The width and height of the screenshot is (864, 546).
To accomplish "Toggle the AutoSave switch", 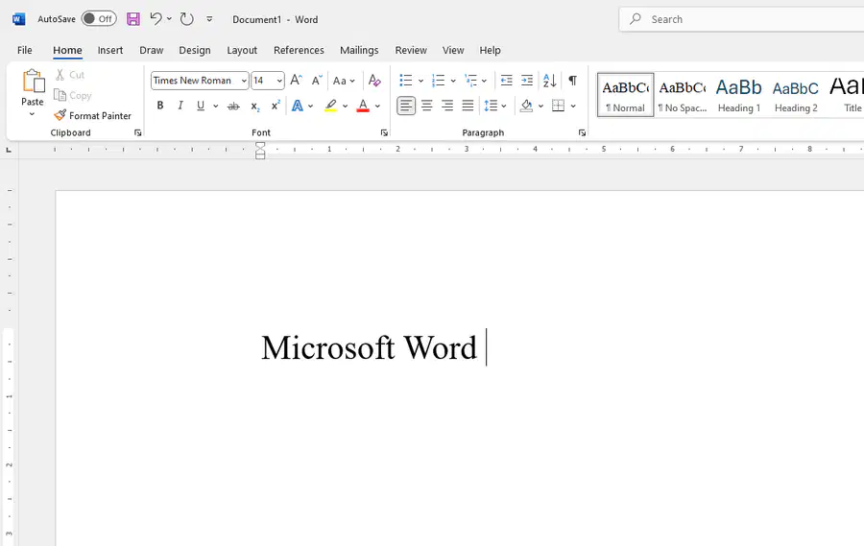I will (99, 19).
